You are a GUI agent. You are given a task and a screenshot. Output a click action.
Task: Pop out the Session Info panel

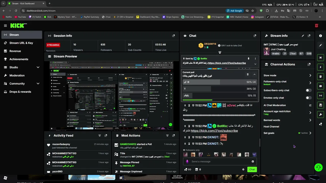point(173,36)
